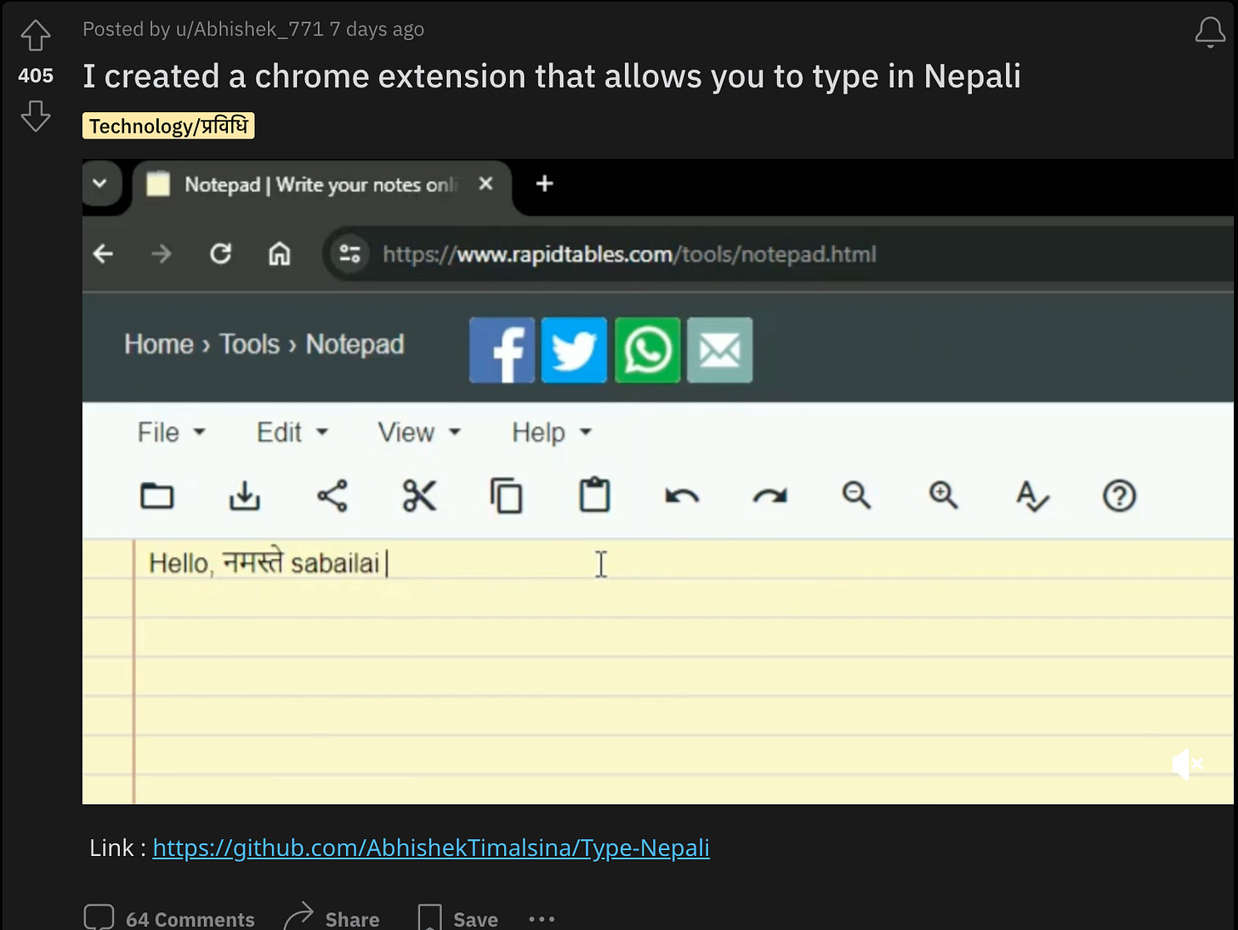This screenshot has height=930, width=1238.
Task: Go to Tools breadcrumb link
Action: 249,344
